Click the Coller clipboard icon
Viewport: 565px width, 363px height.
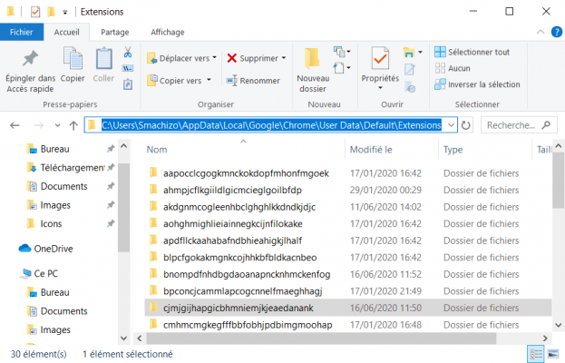tap(103, 58)
